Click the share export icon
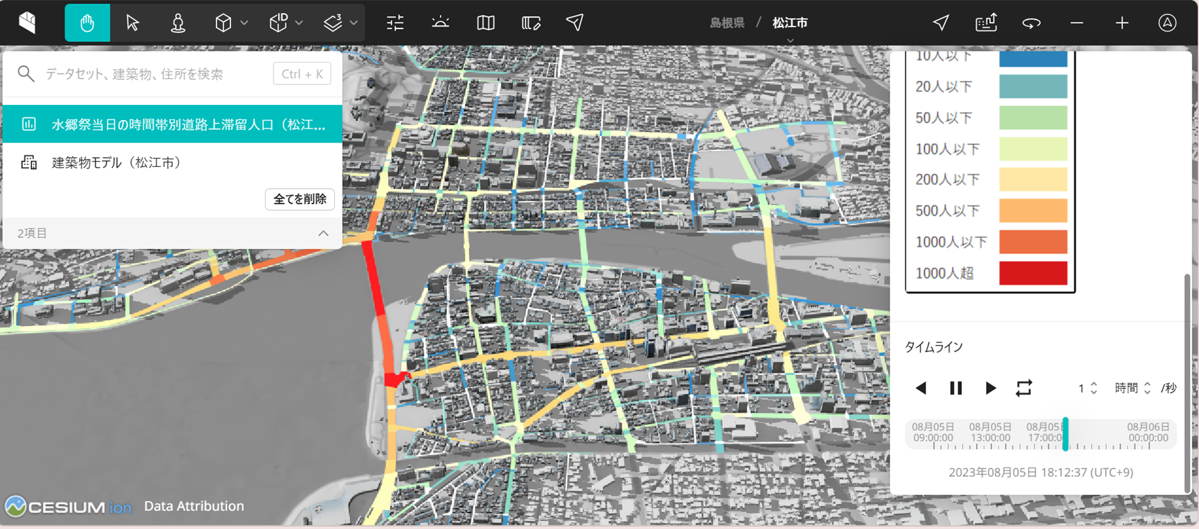1199x529 pixels. tap(986, 23)
